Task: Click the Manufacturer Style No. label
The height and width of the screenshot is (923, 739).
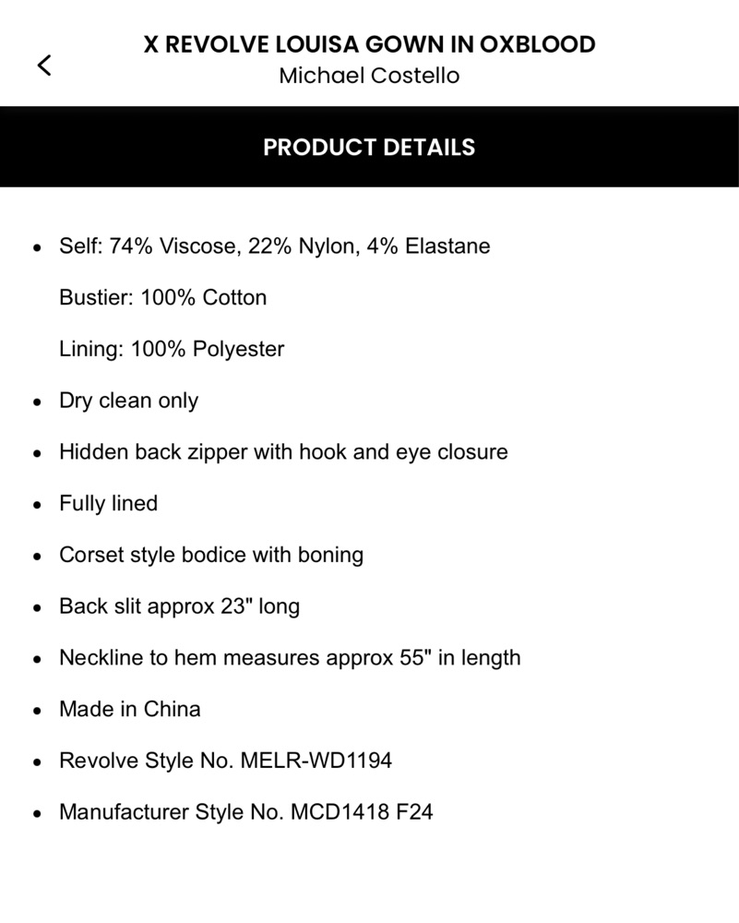Action: point(172,812)
